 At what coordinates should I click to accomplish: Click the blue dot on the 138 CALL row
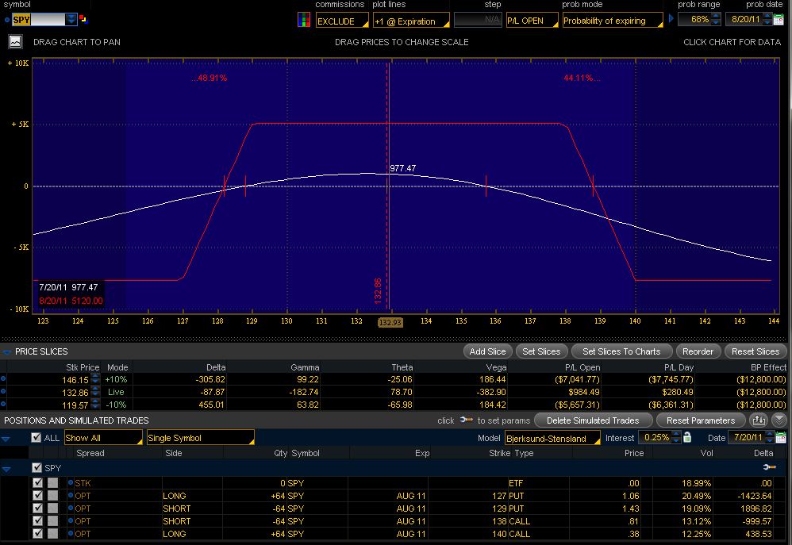pyautogui.click(x=71, y=520)
